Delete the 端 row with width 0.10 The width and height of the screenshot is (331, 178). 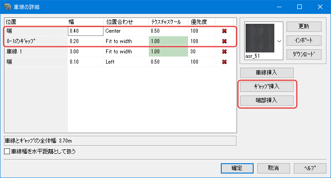pos(224,62)
